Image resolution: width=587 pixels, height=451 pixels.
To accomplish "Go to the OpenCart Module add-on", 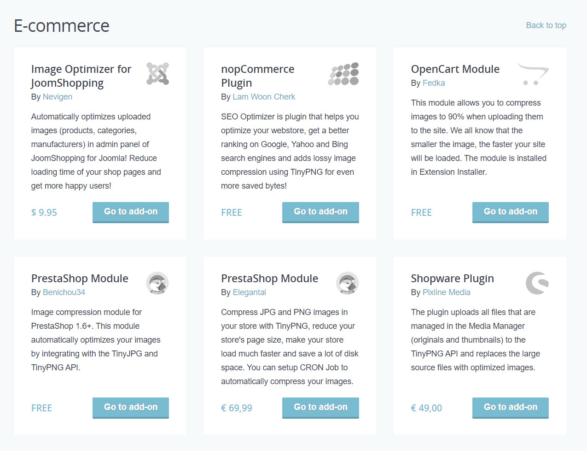I will point(510,212).
